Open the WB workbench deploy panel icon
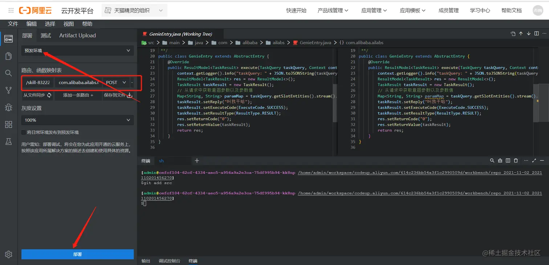The image size is (549, 265). point(8,39)
